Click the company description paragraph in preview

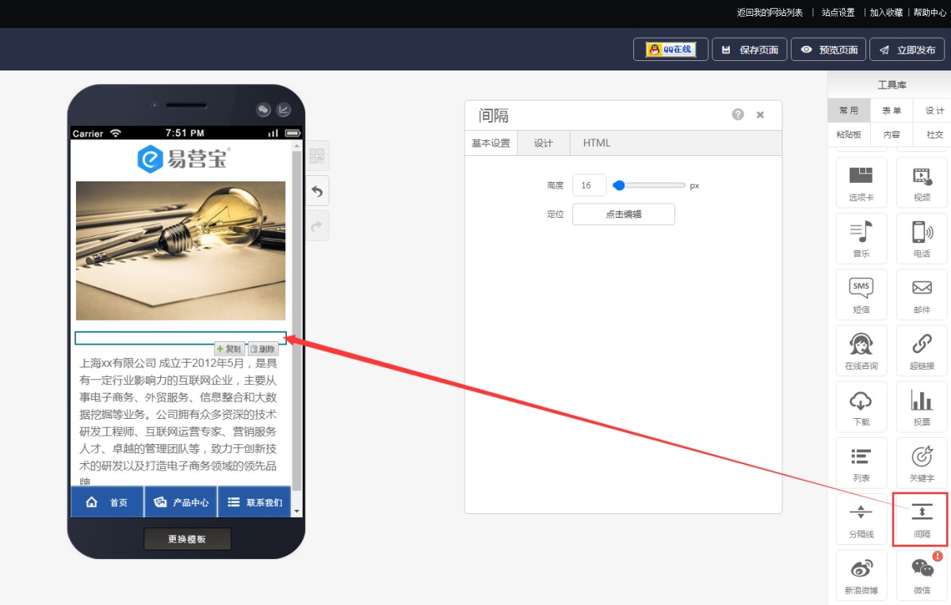(x=179, y=421)
